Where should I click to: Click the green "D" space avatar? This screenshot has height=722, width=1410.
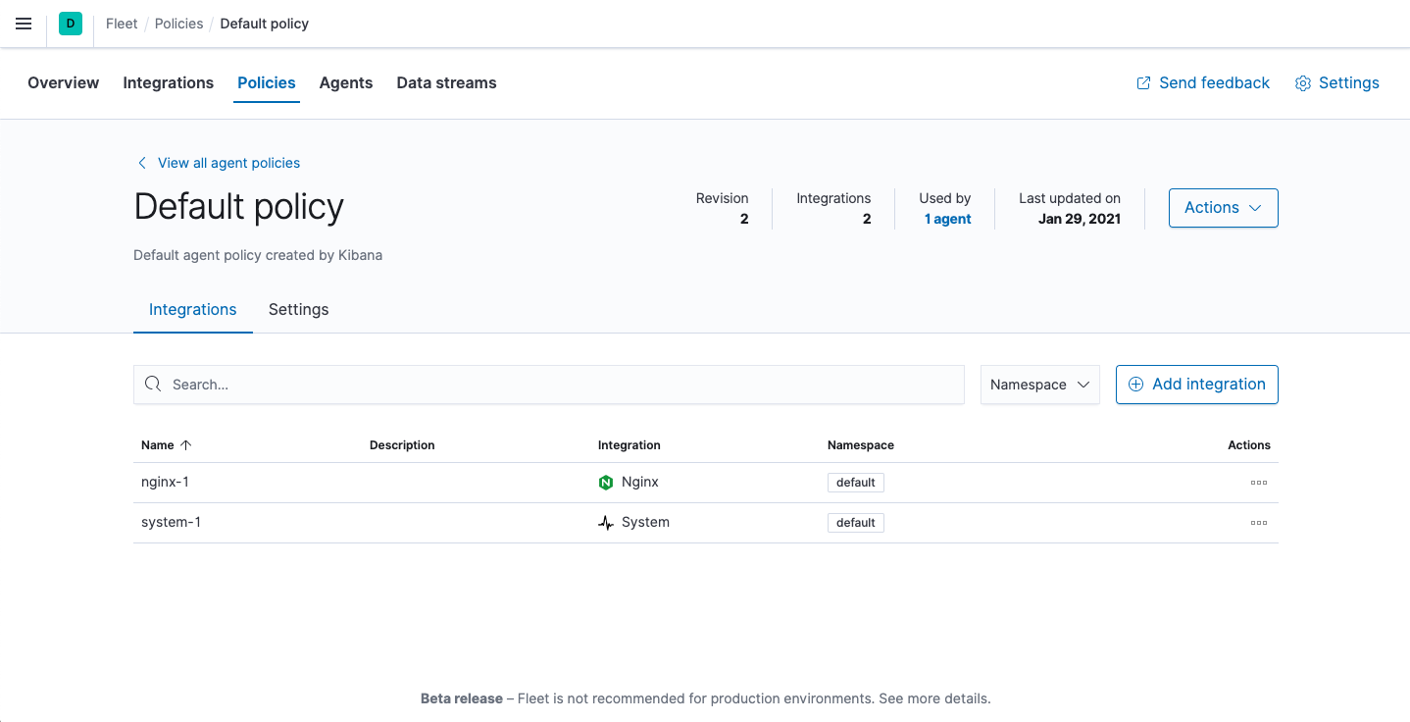point(70,23)
